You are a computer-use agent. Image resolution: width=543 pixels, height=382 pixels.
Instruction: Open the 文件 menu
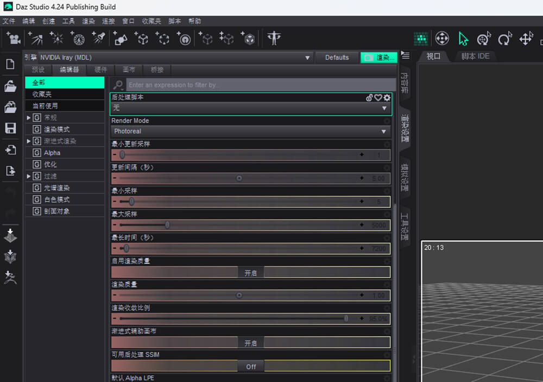(x=9, y=21)
